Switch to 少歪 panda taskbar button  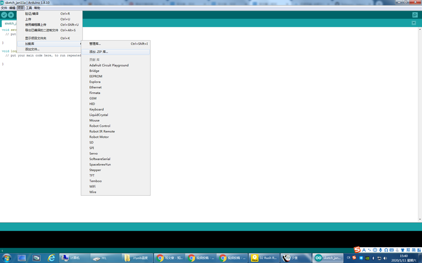coord(296,258)
